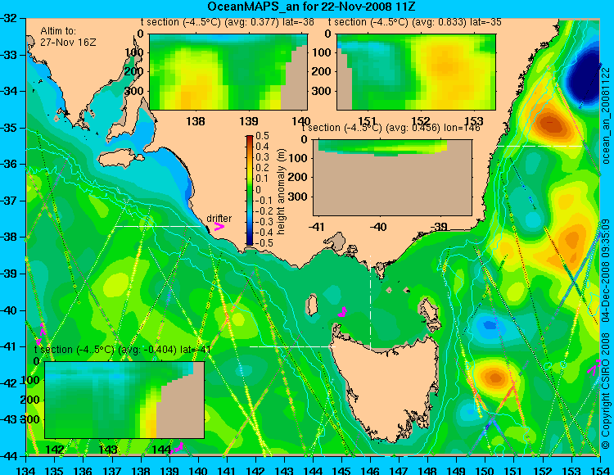Click the magenta drifter marker near longitude 134.5

41,332
